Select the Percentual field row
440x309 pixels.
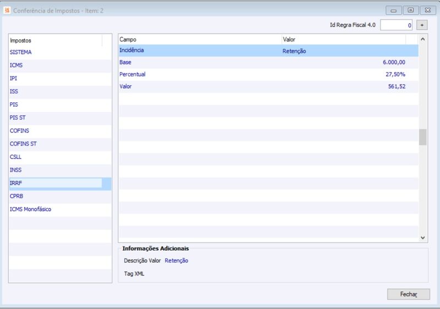click(268, 74)
